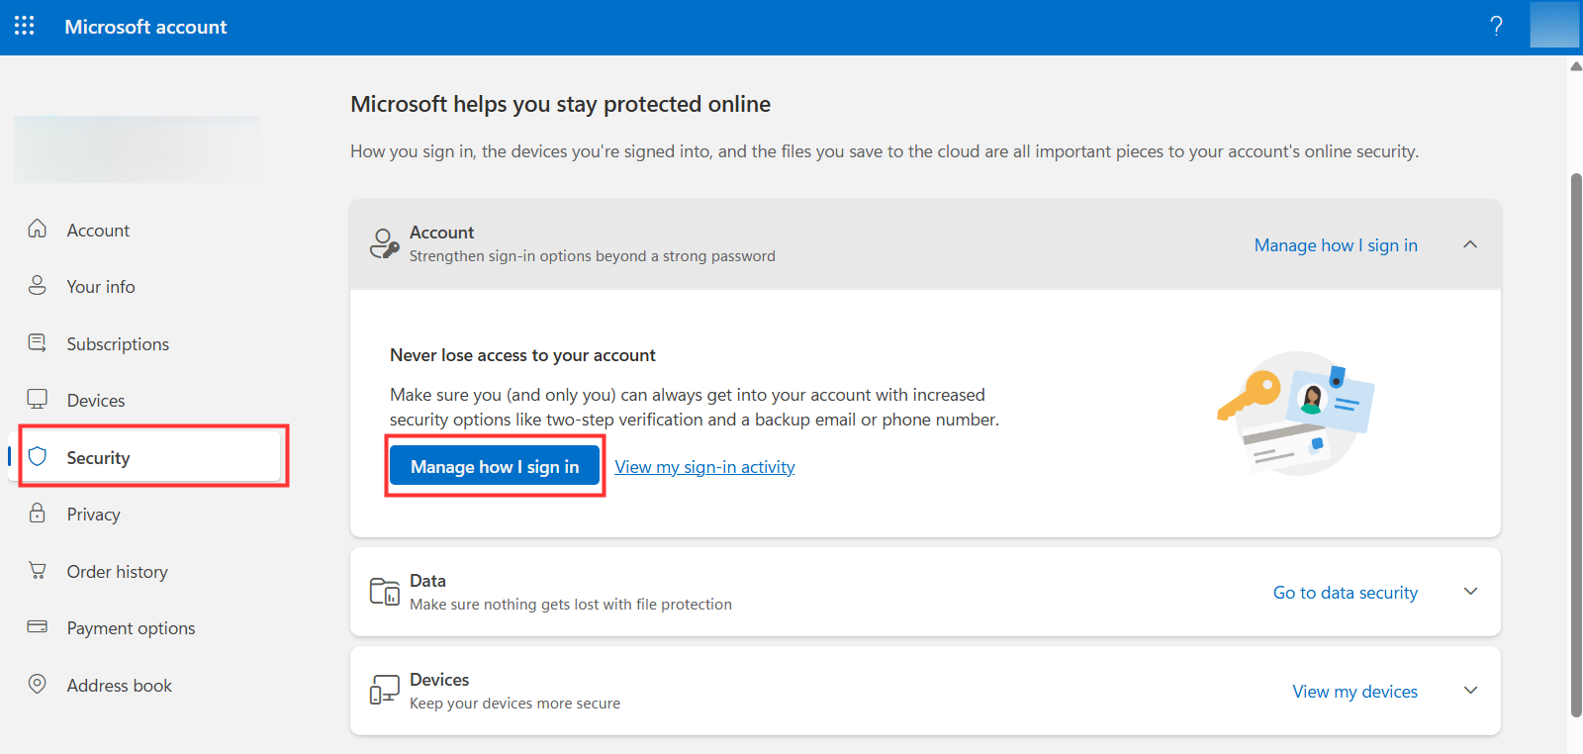Screen dimensions: 1583x754
Task: Collapse the Account security section chevron
Action: 1470,244
